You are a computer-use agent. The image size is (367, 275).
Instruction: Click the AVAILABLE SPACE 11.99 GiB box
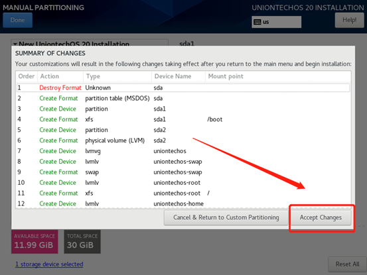35,242
